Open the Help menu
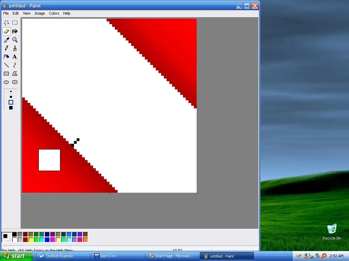 pyautogui.click(x=66, y=13)
